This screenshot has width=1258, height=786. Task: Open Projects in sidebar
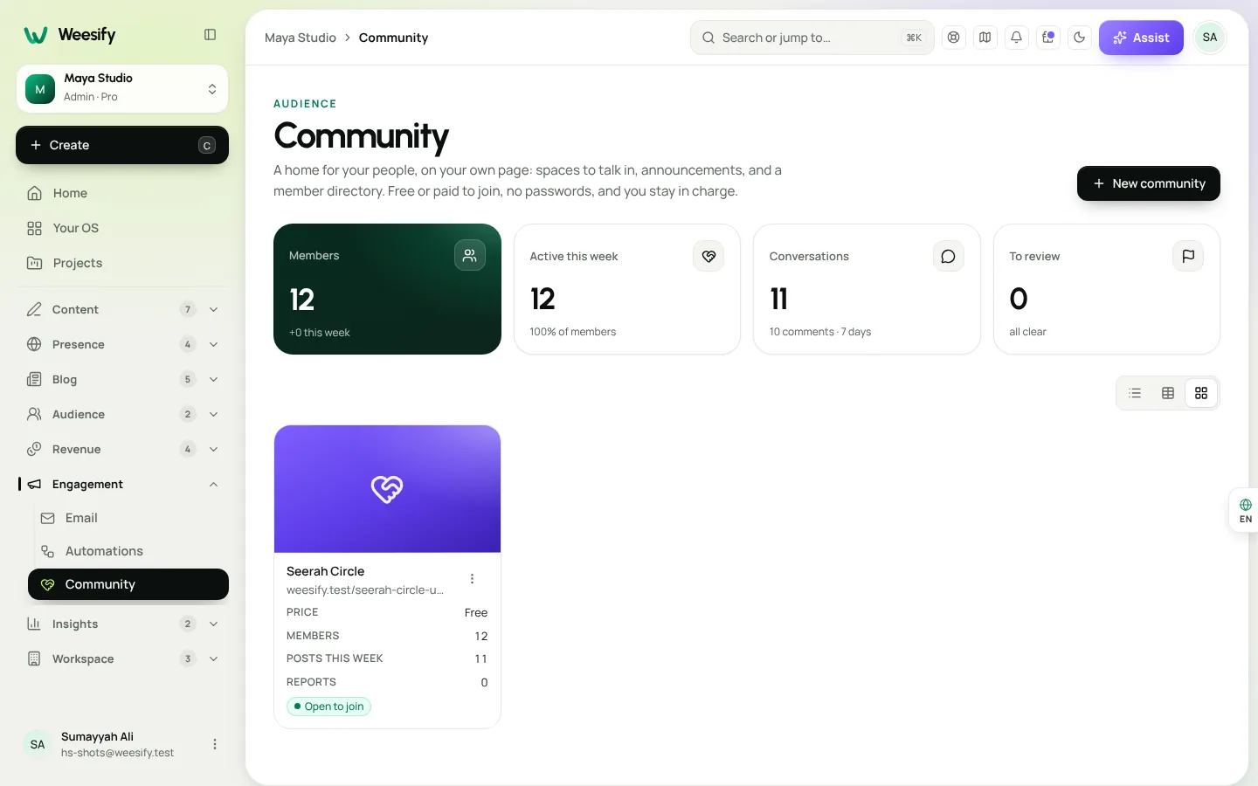pyautogui.click(x=122, y=263)
